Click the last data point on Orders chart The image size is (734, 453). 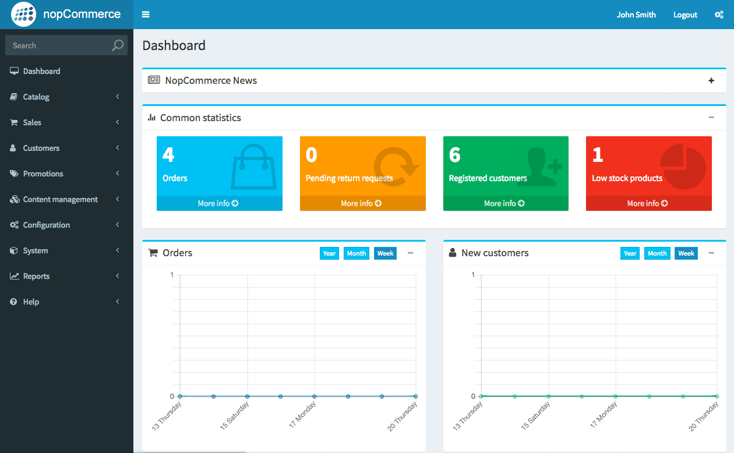pyautogui.click(x=415, y=397)
